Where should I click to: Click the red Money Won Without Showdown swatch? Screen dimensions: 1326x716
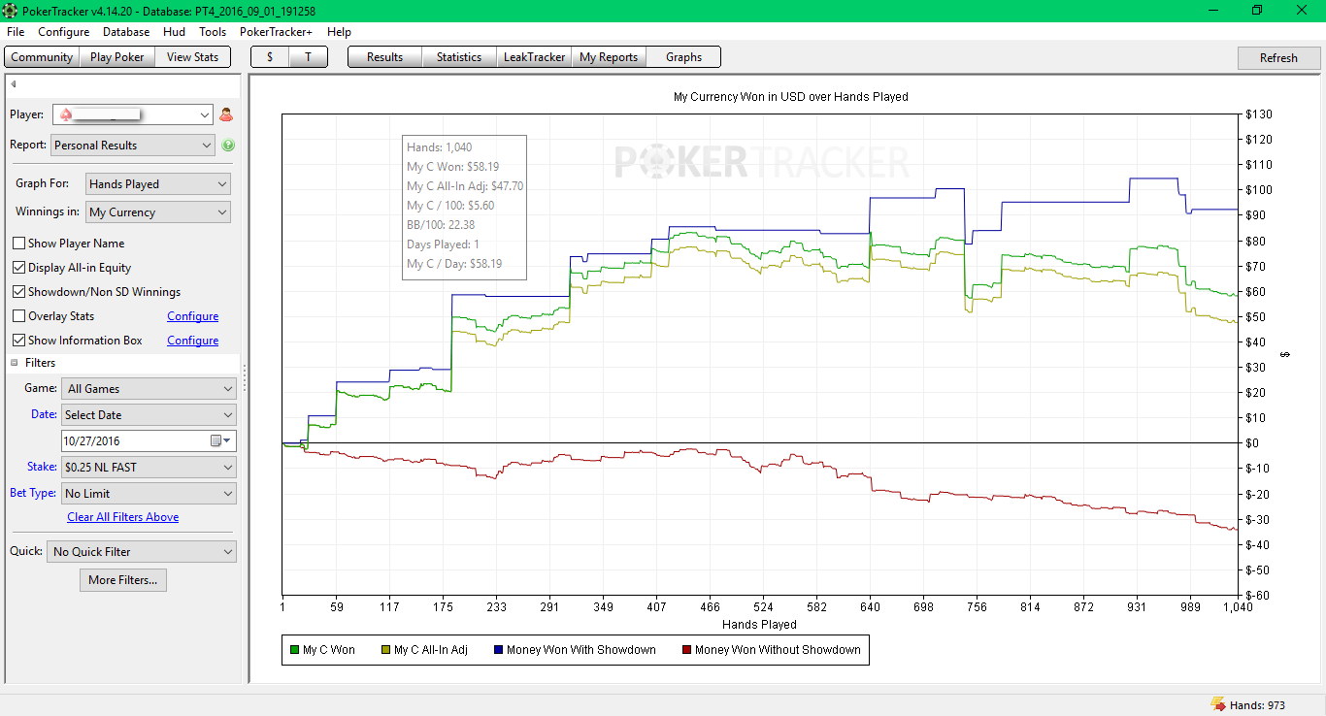[686, 650]
